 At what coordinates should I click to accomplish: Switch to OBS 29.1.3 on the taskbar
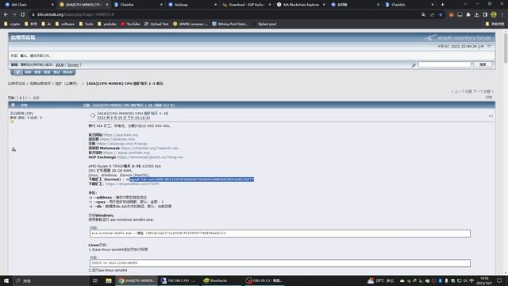[x=264, y=280]
